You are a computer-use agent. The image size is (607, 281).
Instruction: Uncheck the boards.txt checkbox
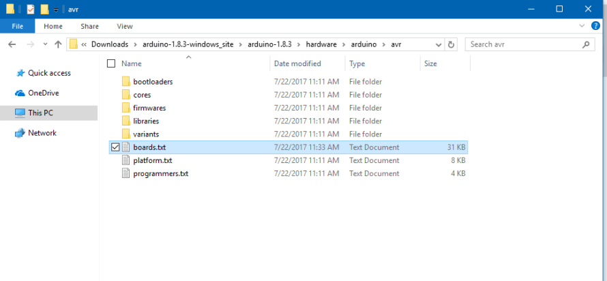115,147
